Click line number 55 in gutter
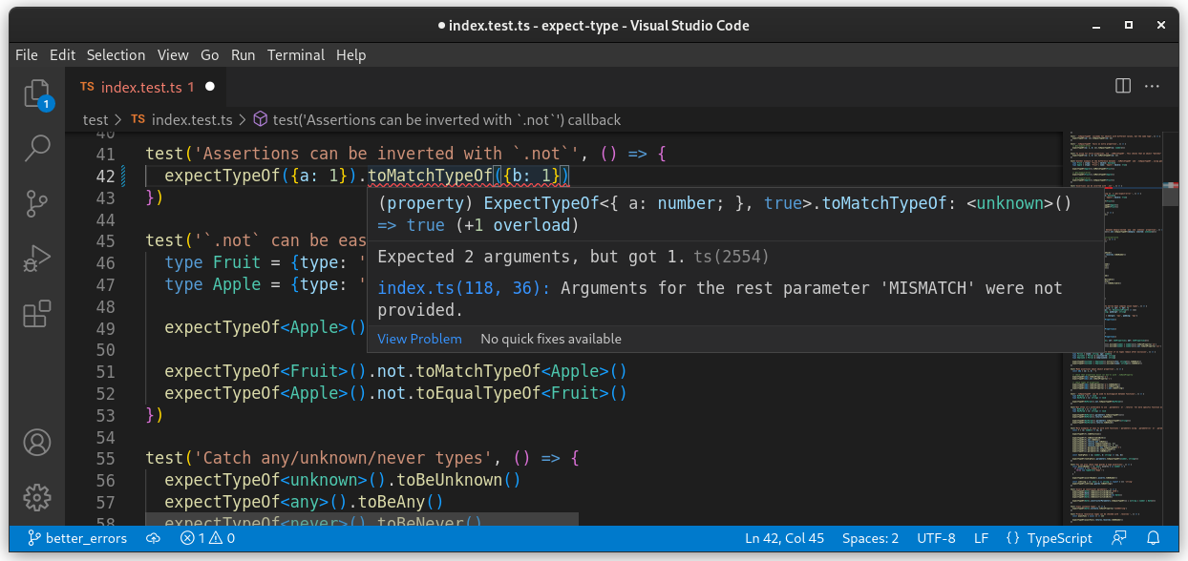1188x561 pixels. click(x=105, y=459)
